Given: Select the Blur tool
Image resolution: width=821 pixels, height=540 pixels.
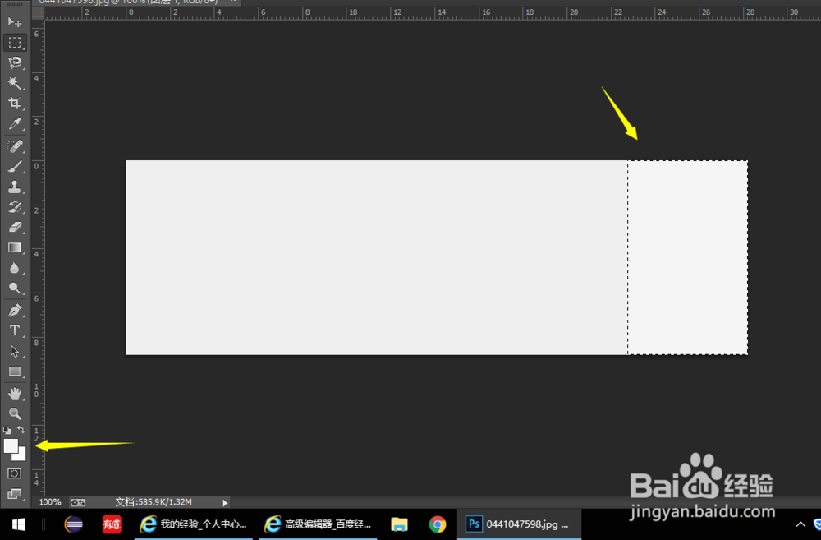Looking at the screenshot, I should tap(15, 268).
